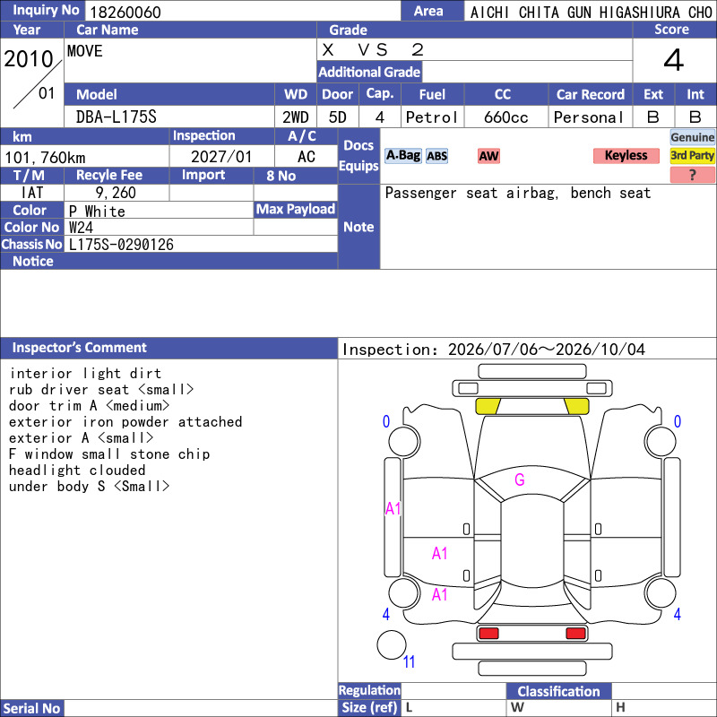This screenshot has height=717, width=717.
Task: Click the Genuine badge
Action: (692, 137)
